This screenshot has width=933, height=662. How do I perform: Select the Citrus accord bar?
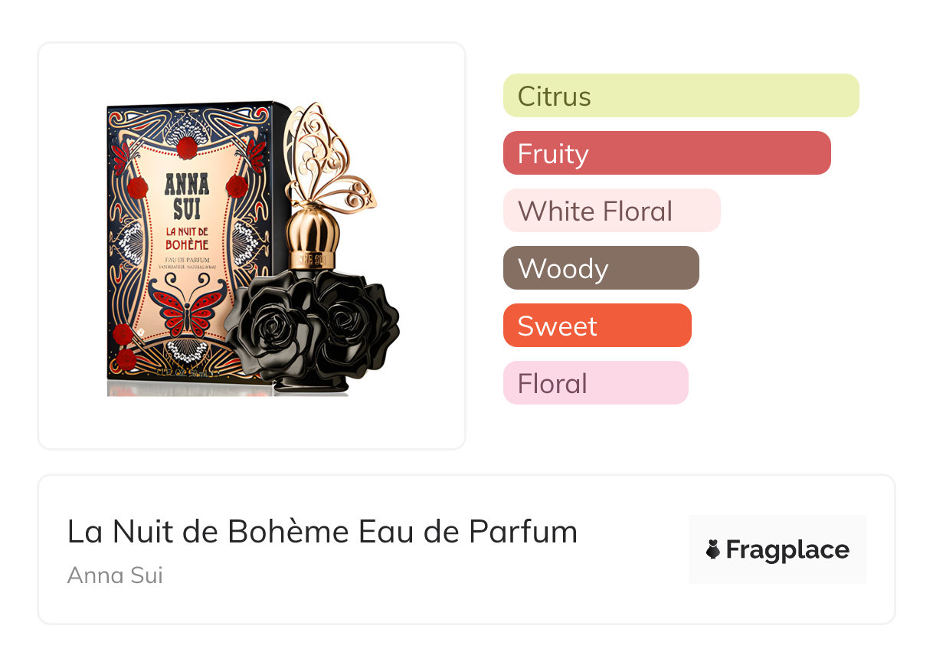tap(681, 96)
